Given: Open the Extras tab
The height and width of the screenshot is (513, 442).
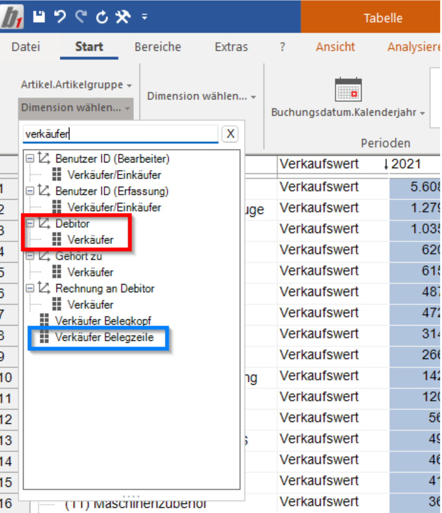Looking at the screenshot, I should click(x=231, y=47).
